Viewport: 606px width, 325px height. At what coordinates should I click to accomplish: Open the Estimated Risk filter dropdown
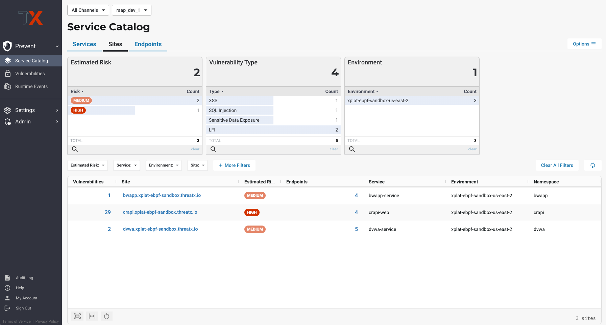[88, 165]
